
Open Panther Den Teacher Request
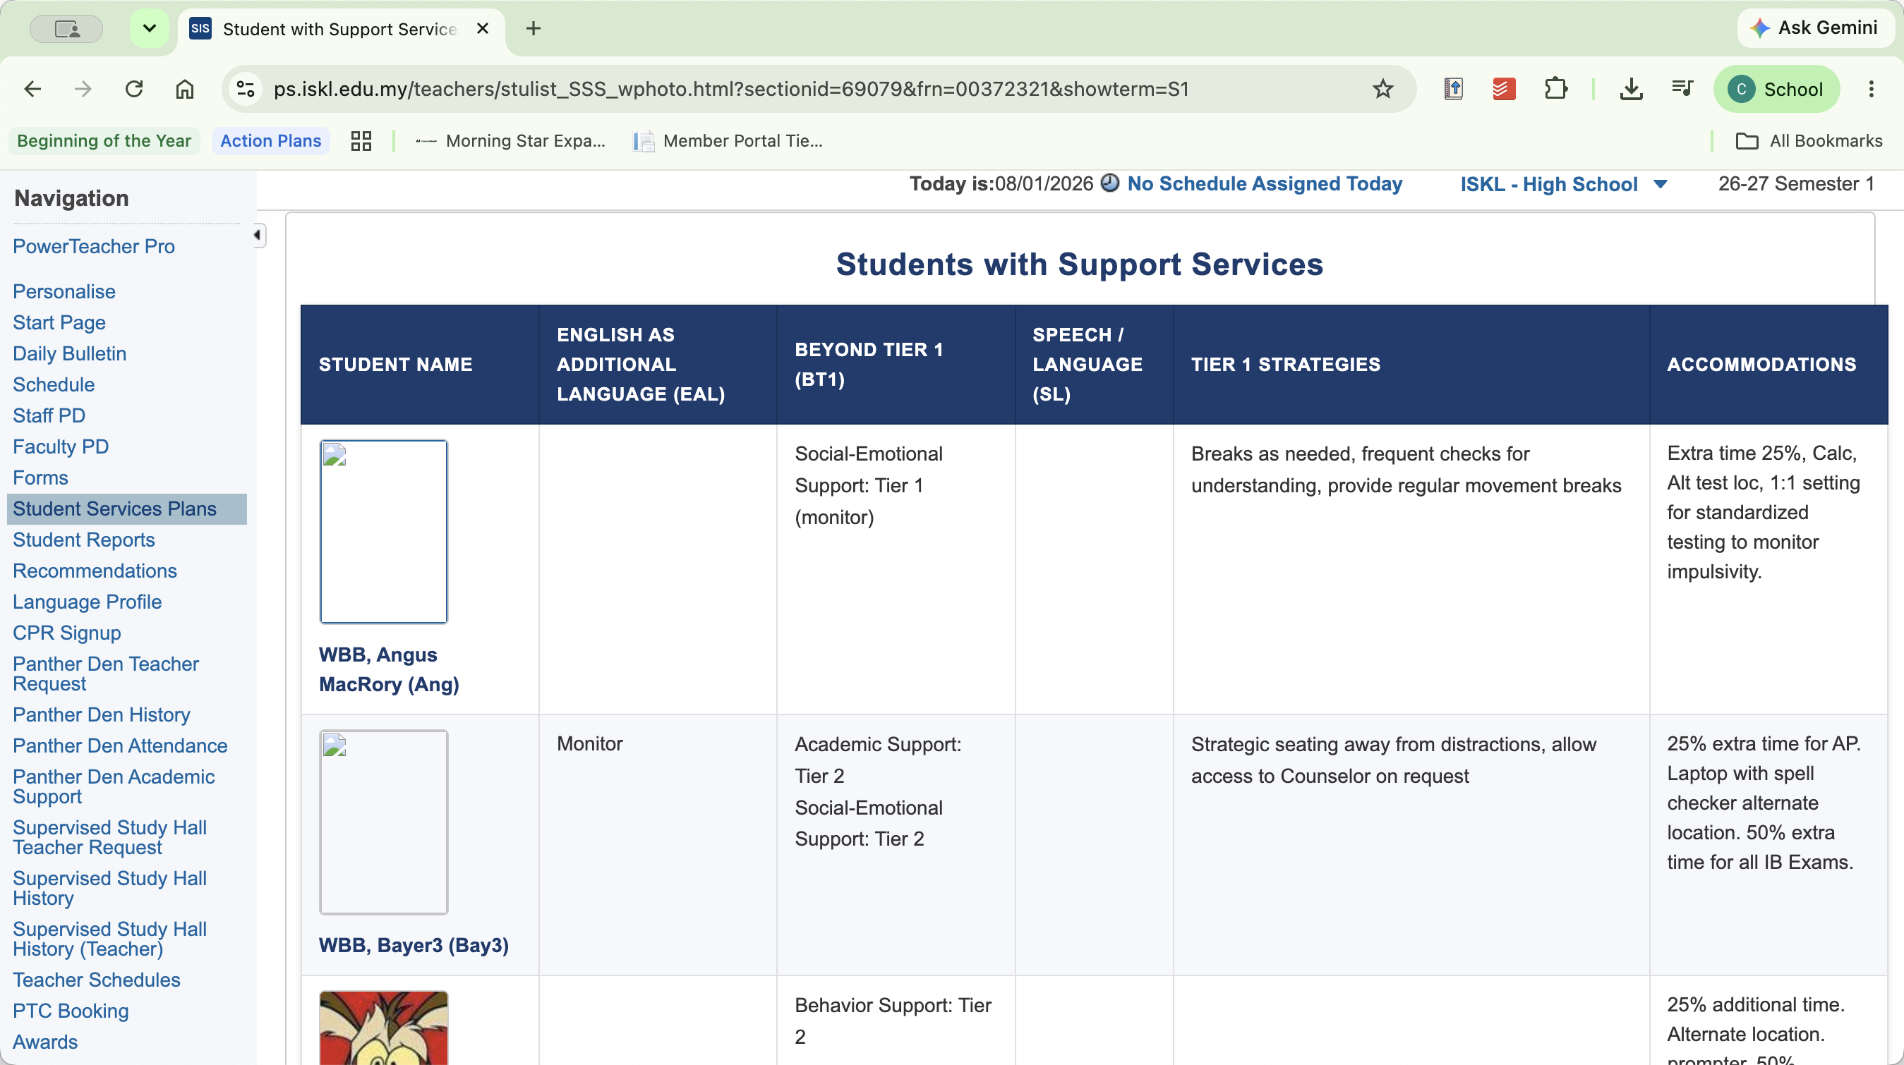[106, 674]
